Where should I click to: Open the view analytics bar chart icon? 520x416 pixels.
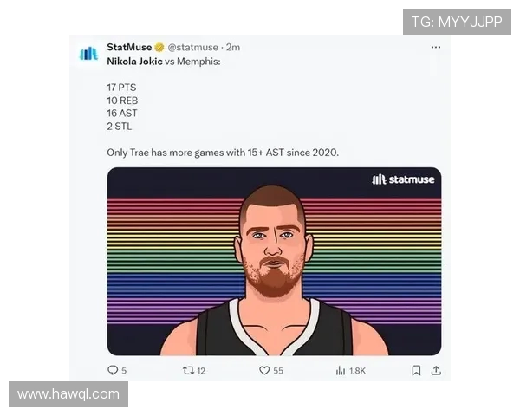coord(341,371)
